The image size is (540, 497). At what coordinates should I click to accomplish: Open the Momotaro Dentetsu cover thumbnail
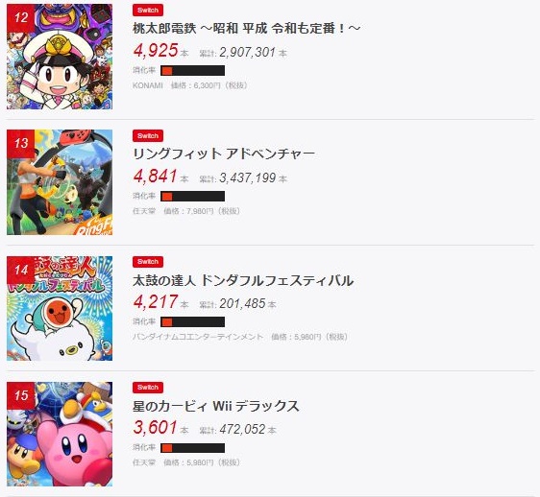point(60,57)
